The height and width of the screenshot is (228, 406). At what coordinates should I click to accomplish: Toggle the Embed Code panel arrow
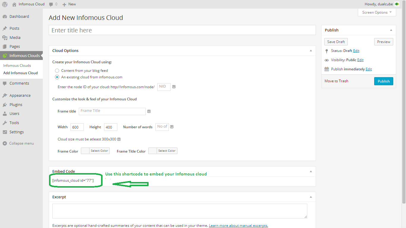(311, 172)
